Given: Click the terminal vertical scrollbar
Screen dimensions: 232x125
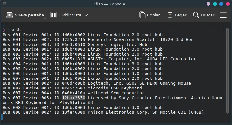Looking at the screenshot, I should (x=227, y=71).
